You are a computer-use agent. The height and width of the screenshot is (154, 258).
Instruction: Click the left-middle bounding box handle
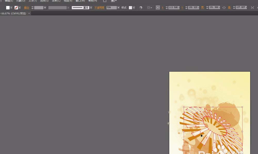184,132
